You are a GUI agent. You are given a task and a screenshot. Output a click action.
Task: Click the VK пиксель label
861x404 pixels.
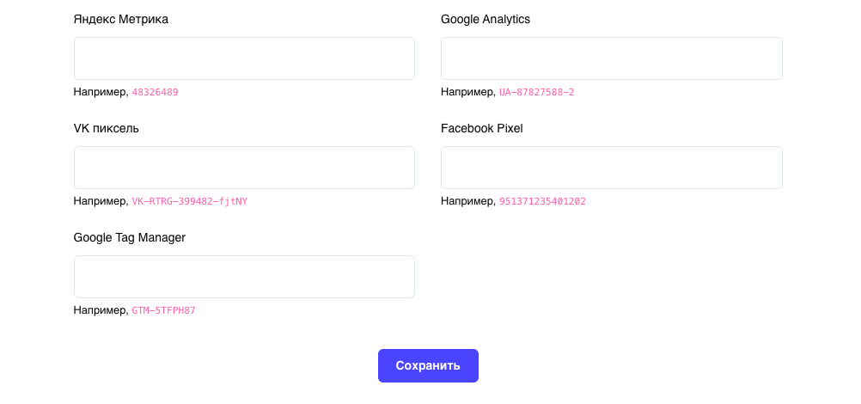click(x=106, y=128)
